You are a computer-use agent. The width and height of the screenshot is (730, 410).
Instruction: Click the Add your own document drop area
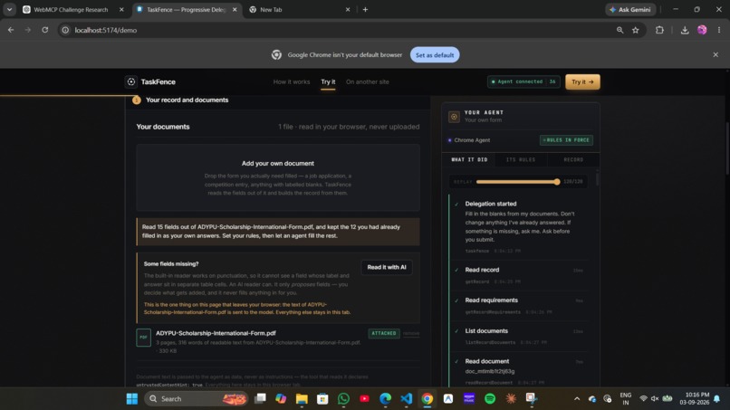pos(278,177)
